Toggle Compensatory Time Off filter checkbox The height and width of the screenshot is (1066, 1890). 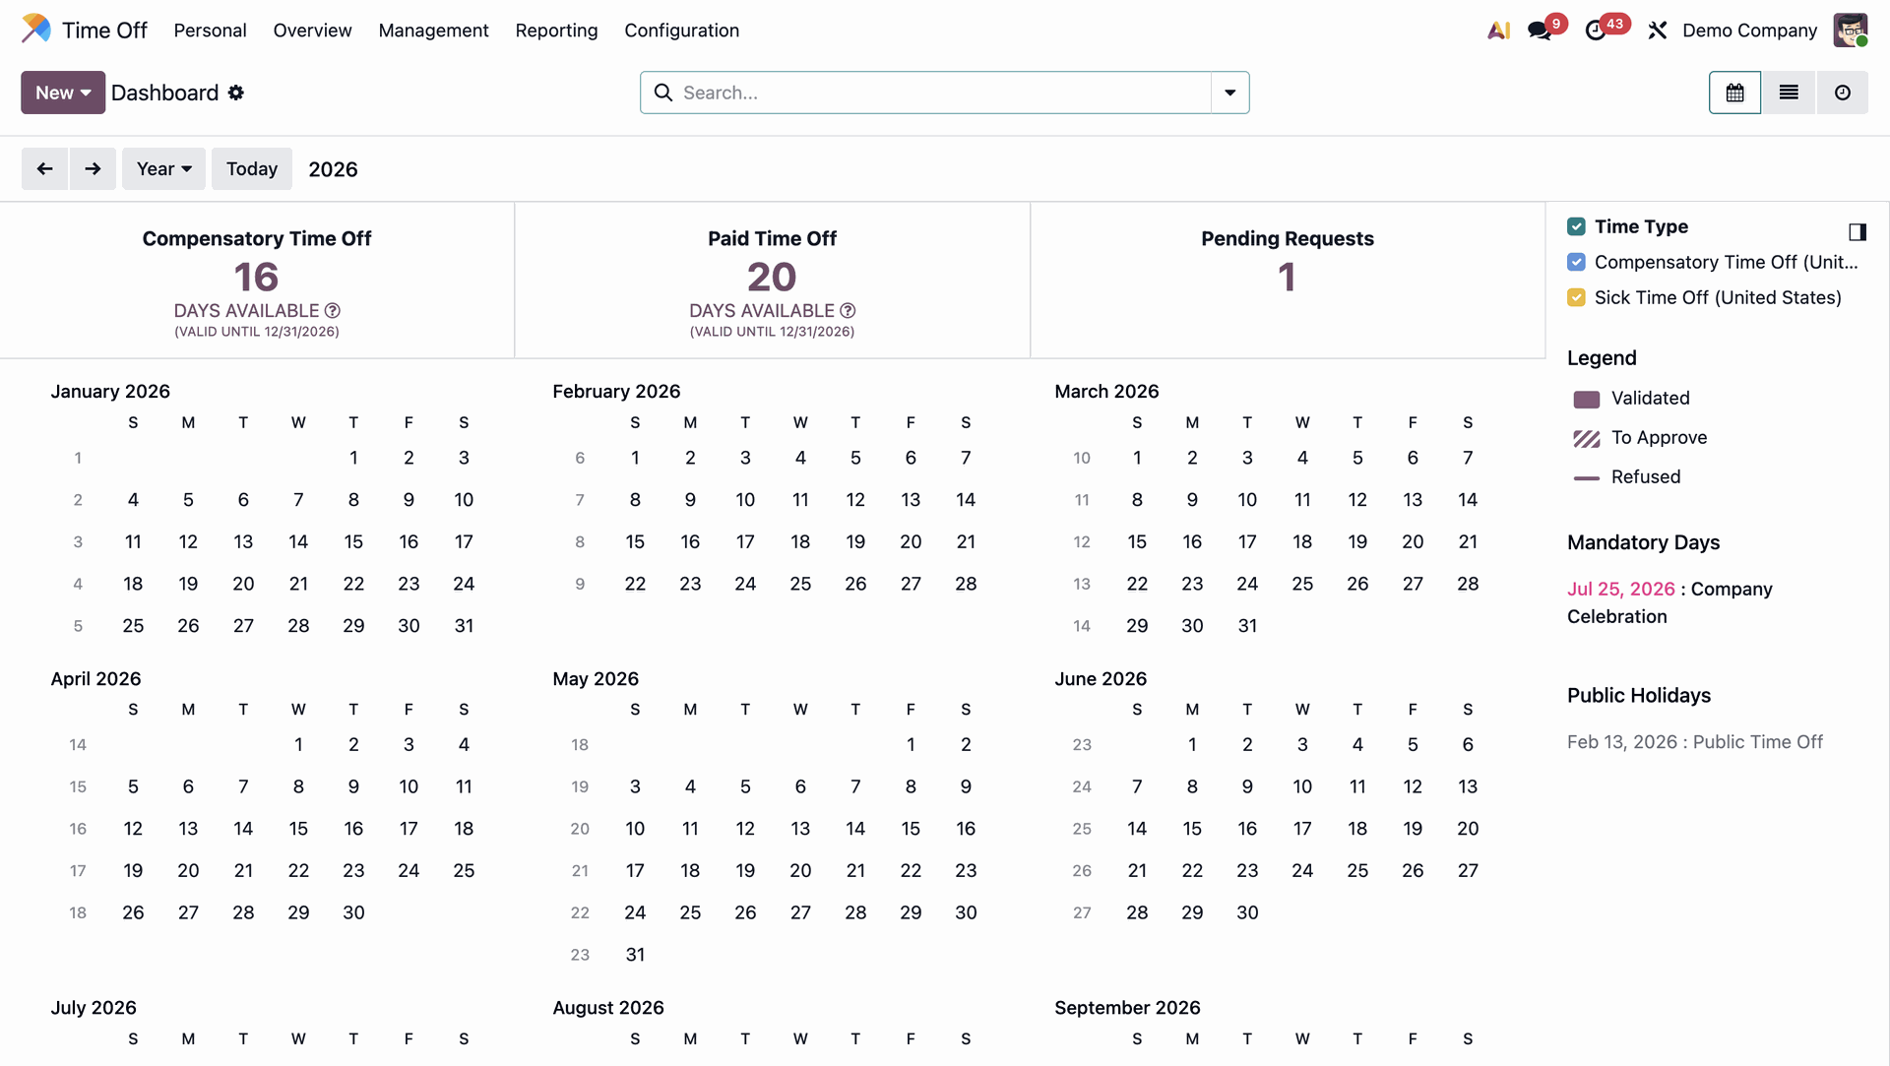(1576, 262)
